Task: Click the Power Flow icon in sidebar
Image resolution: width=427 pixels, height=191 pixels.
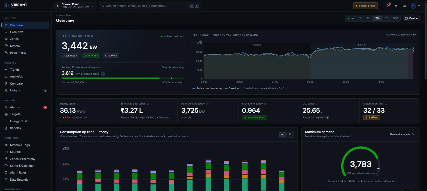Action: (6, 53)
